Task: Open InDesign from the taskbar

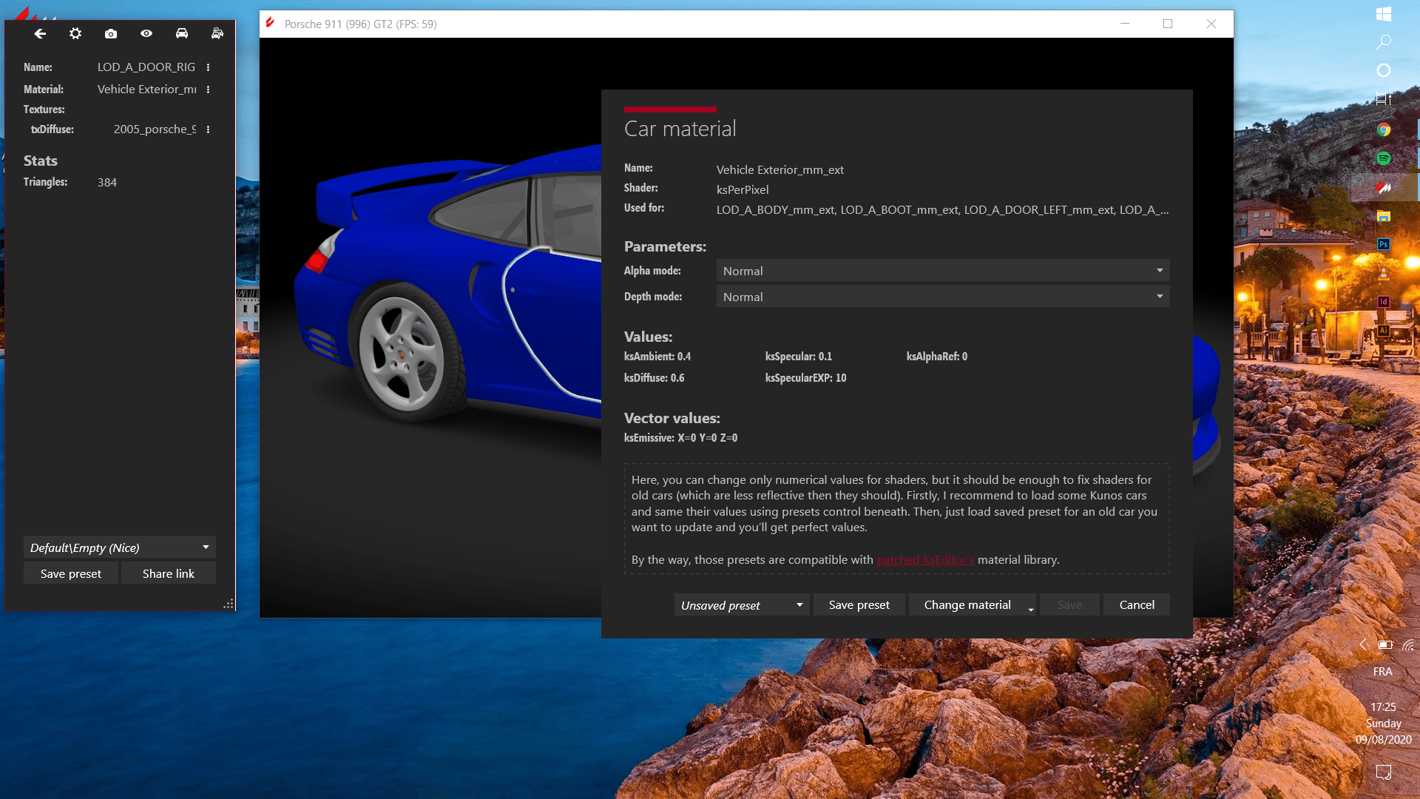Action: [1384, 302]
